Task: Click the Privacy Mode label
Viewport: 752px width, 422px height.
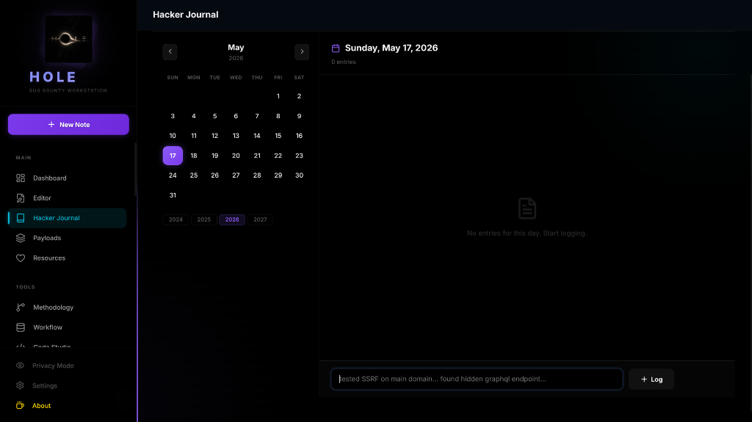Action: (53, 365)
